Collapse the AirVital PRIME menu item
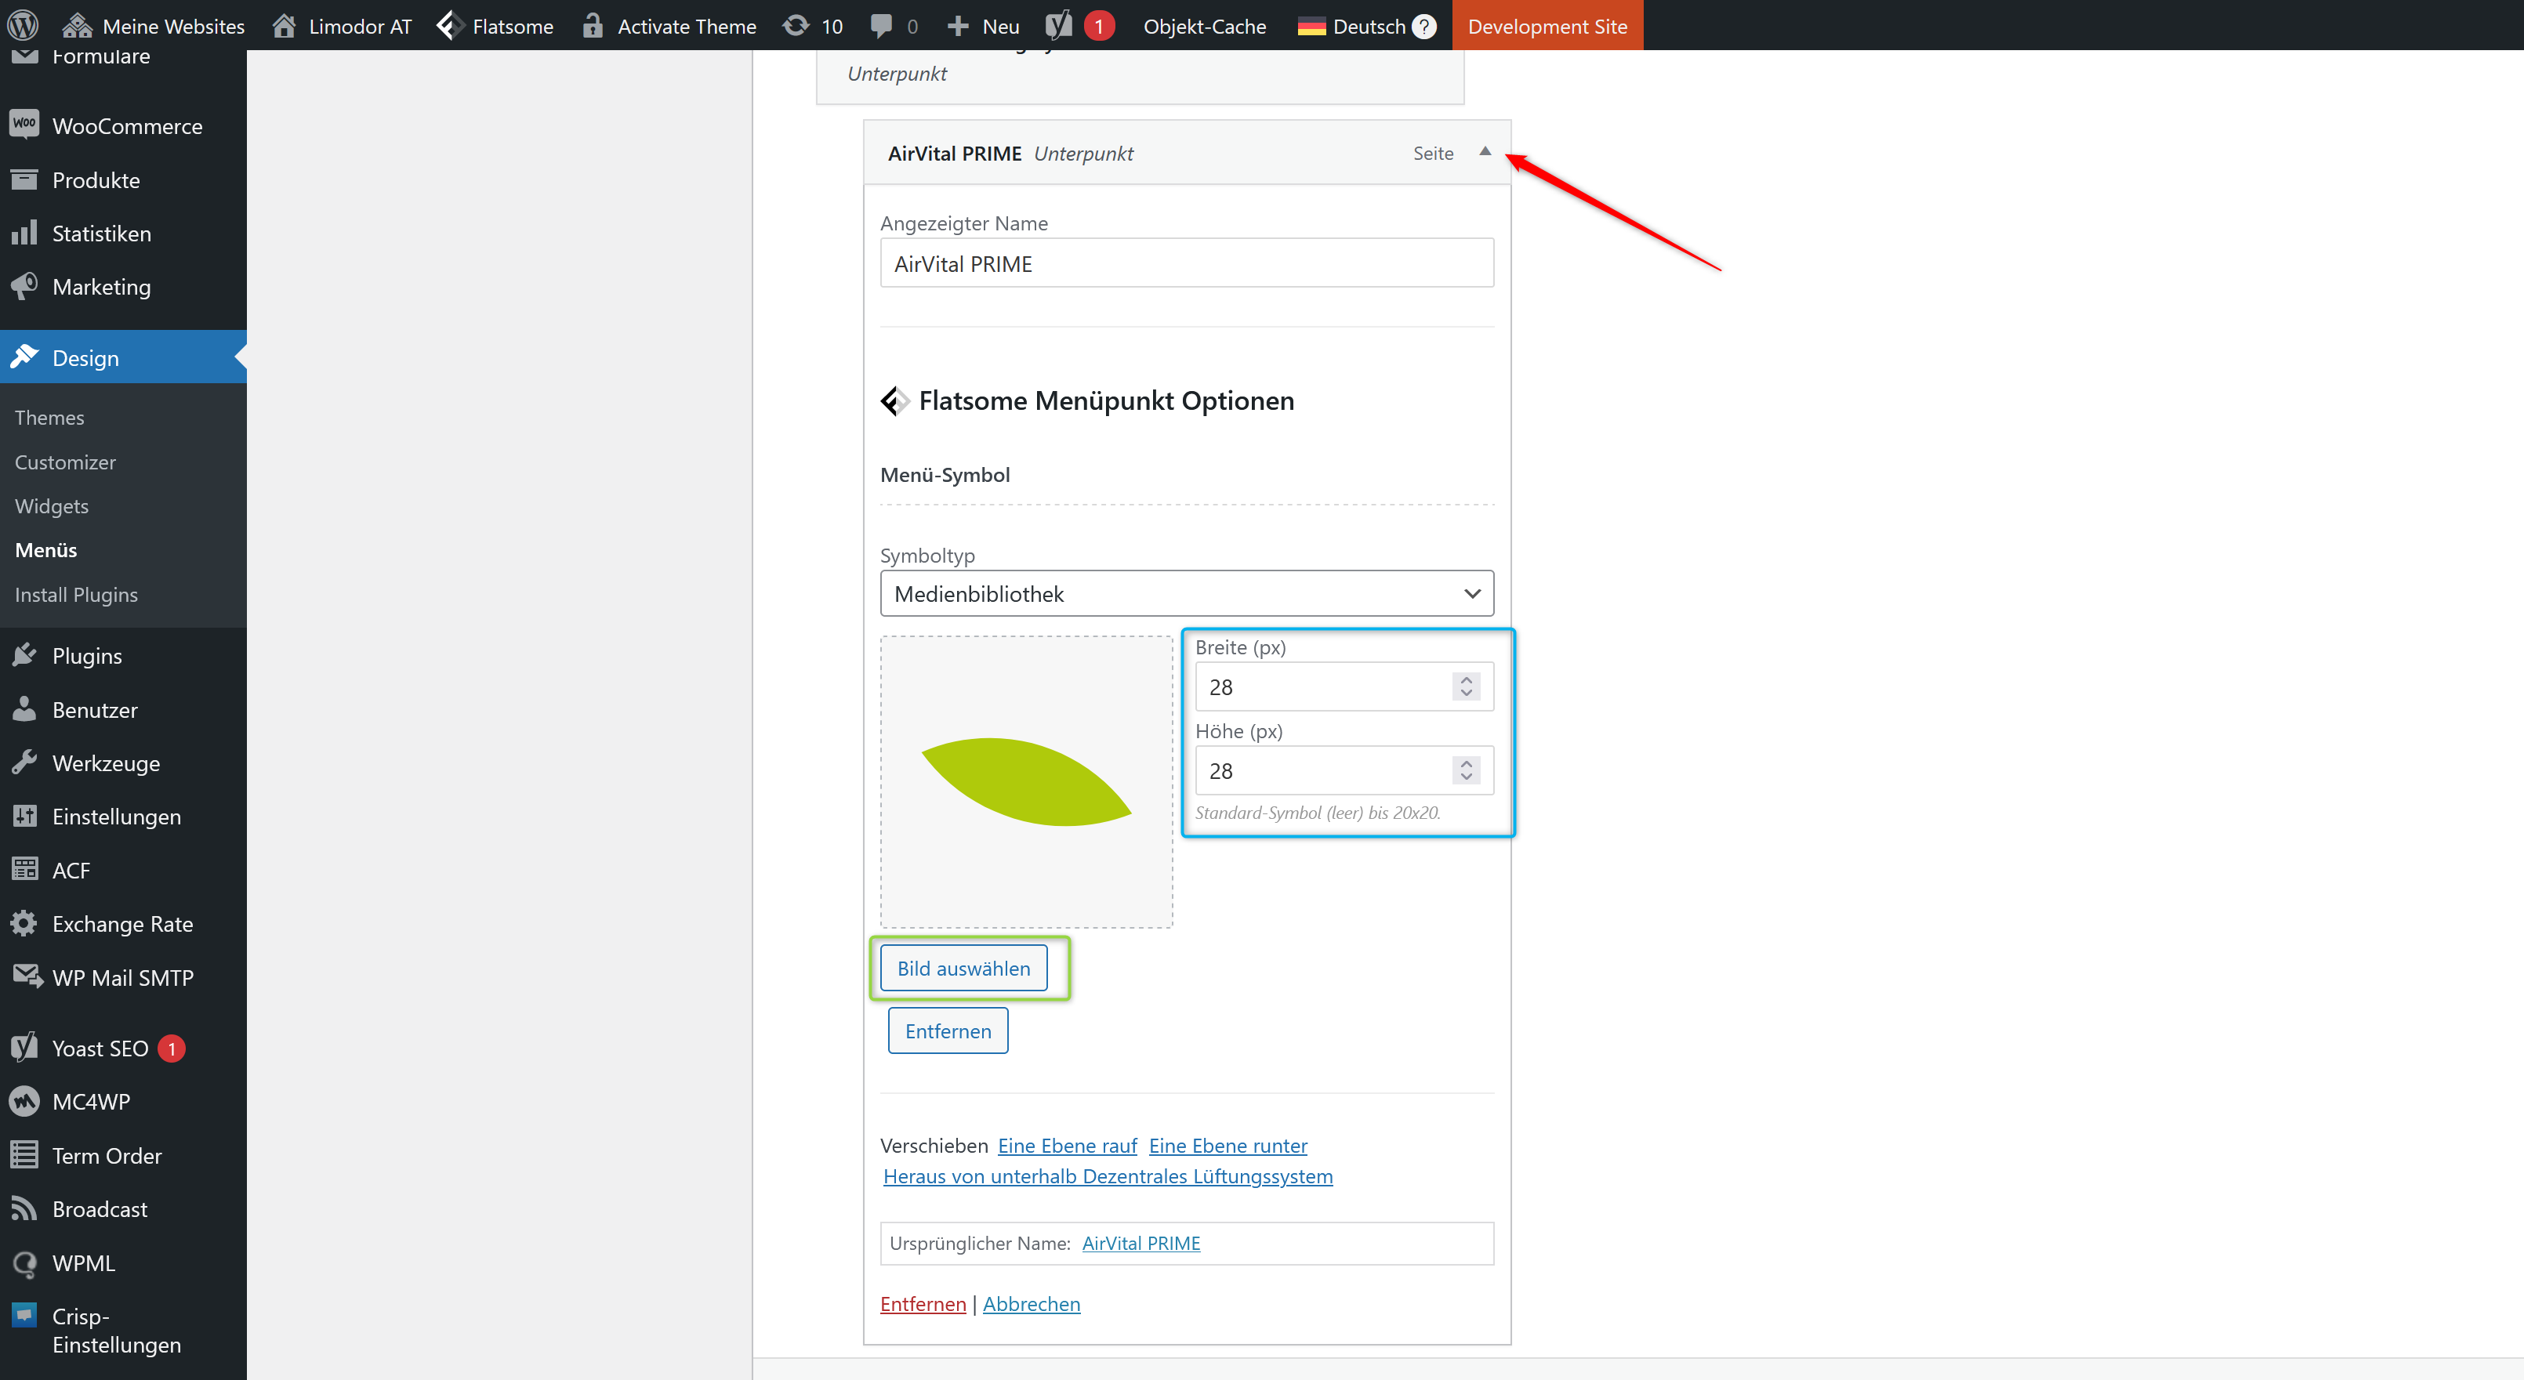Viewport: 2524px width, 1380px height. pyautogui.click(x=1485, y=152)
